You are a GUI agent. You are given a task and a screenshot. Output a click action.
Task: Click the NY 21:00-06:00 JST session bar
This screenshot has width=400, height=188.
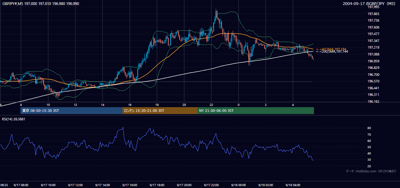click(x=255, y=111)
